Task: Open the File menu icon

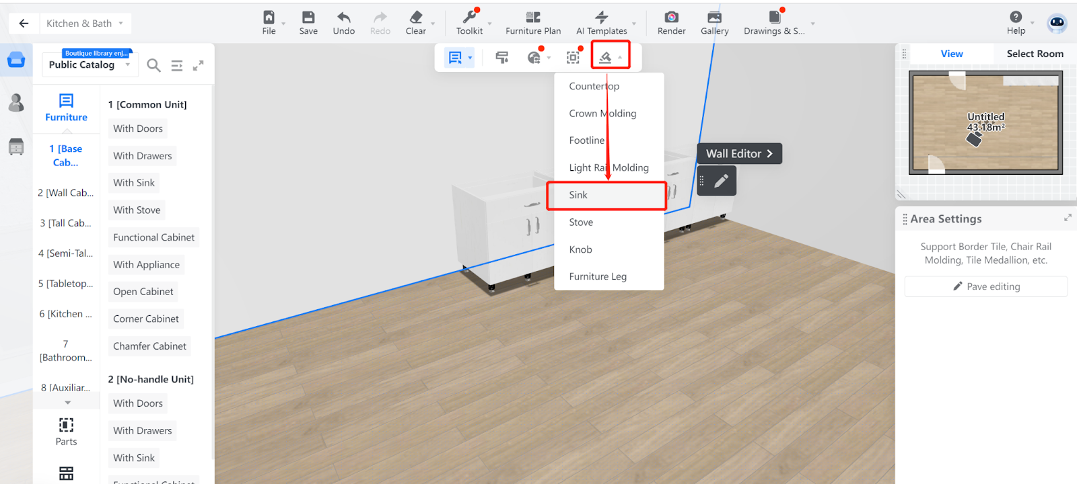Action: coord(269,17)
